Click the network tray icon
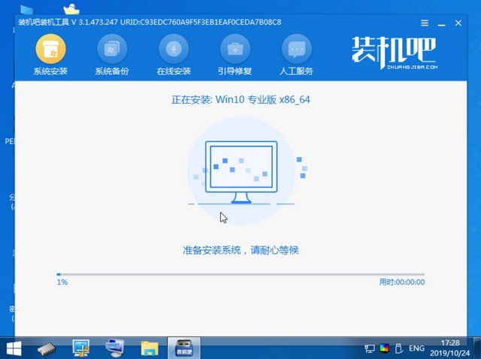Viewport: 481px width, 359px height. (x=369, y=348)
